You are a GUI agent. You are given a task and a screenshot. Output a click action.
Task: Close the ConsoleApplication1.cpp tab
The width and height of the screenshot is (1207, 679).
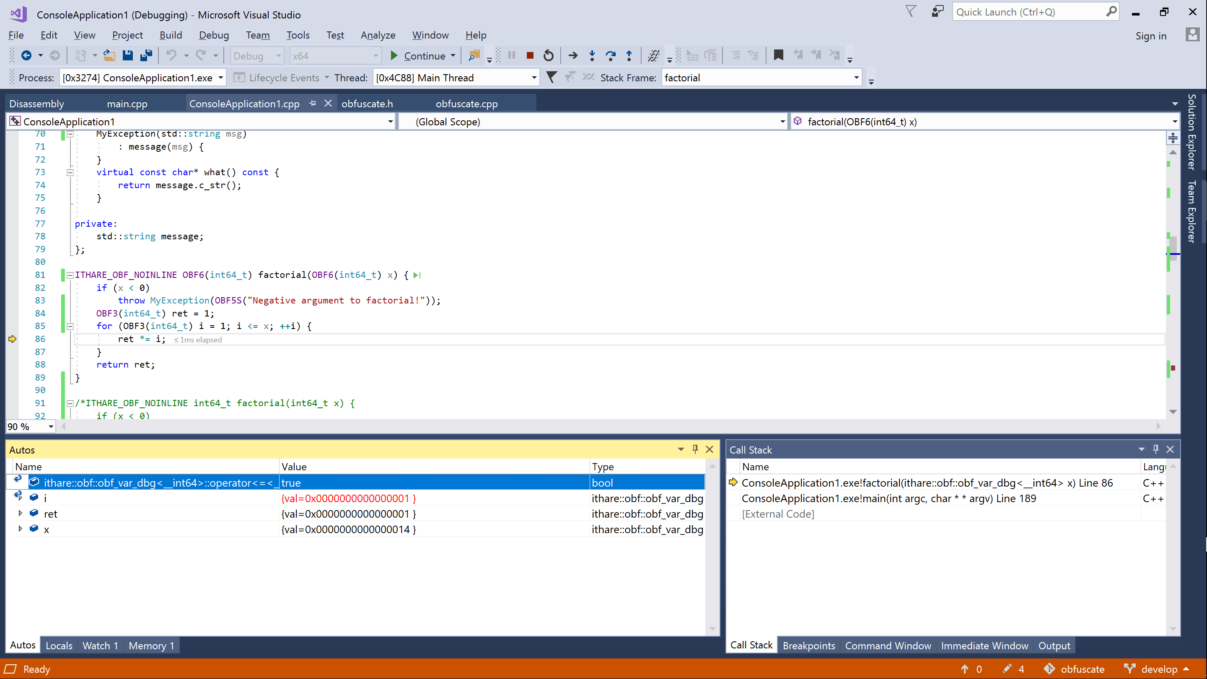click(x=328, y=103)
